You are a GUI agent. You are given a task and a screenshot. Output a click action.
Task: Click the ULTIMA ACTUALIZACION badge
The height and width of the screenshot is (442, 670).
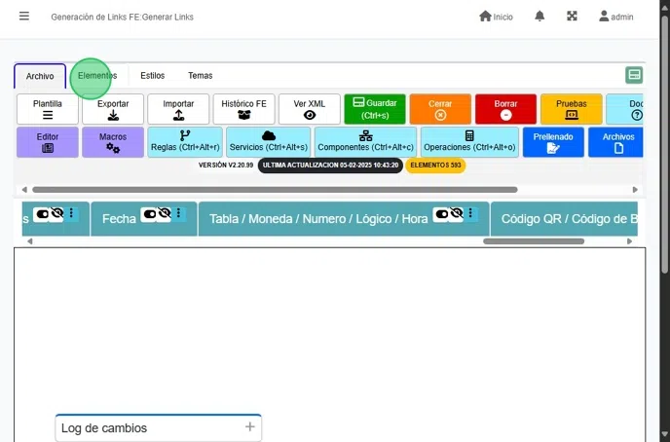330,166
